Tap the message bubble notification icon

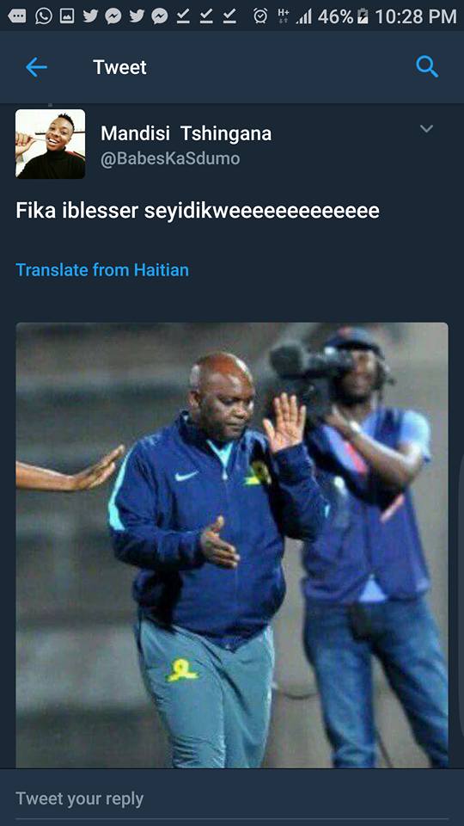click(17, 16)
